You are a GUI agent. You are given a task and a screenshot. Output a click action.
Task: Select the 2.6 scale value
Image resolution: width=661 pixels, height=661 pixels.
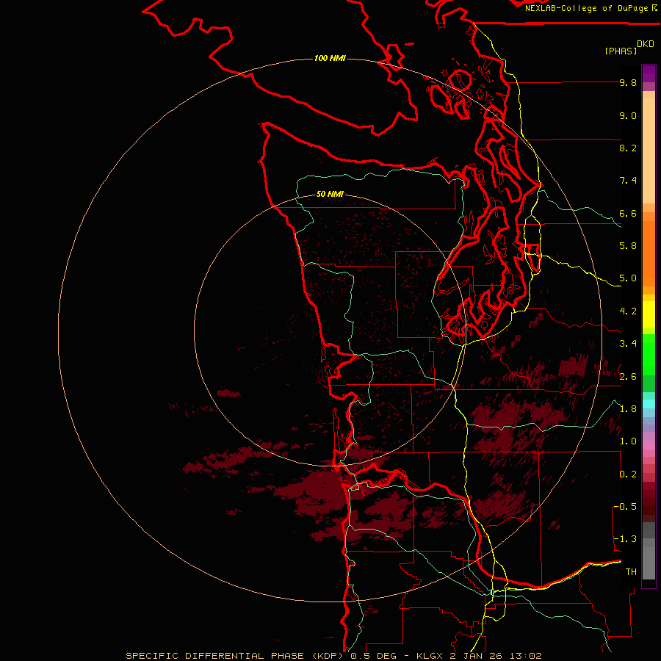tap(628, 377)
